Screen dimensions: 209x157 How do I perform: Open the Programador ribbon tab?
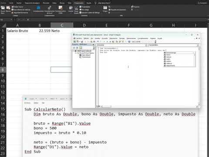point(79,3)
